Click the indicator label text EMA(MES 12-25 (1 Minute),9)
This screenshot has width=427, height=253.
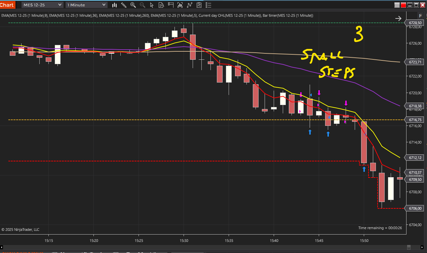pyautogui.click(x=25, y=15)
